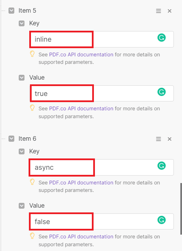The width and height of the screenshot is (182, 251).
Task: Remove Item 5 with the X icon
Action: [x=169, y=11]
